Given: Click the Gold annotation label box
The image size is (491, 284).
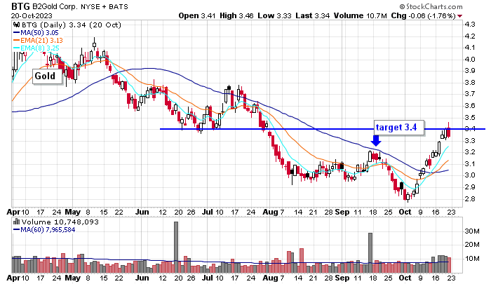Looking at the screenshot, I should pos(47,76).
